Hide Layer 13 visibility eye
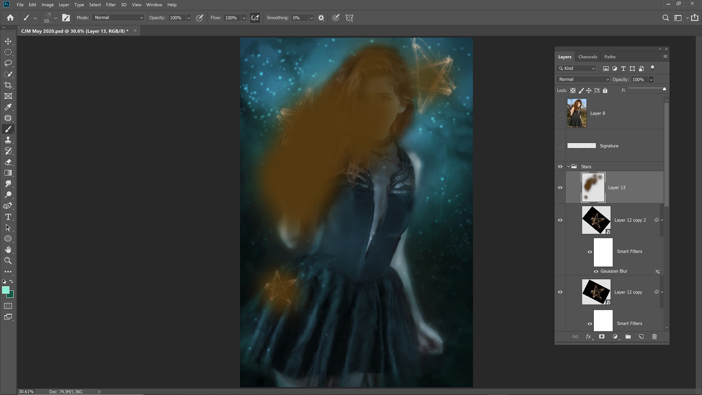 [560, 188]
